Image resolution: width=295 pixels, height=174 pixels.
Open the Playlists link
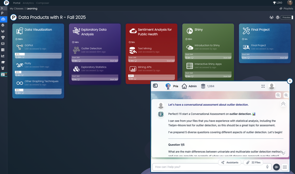[x=286, y=9]
